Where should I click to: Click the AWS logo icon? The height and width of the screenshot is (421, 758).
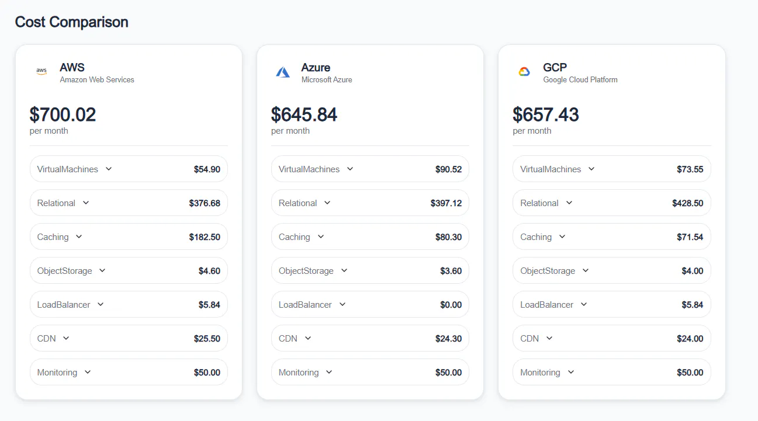pyautogui.click(x=41, y=72)
